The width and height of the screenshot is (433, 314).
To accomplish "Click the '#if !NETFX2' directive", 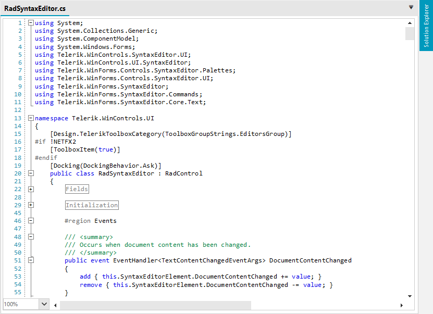I will 55,142.
